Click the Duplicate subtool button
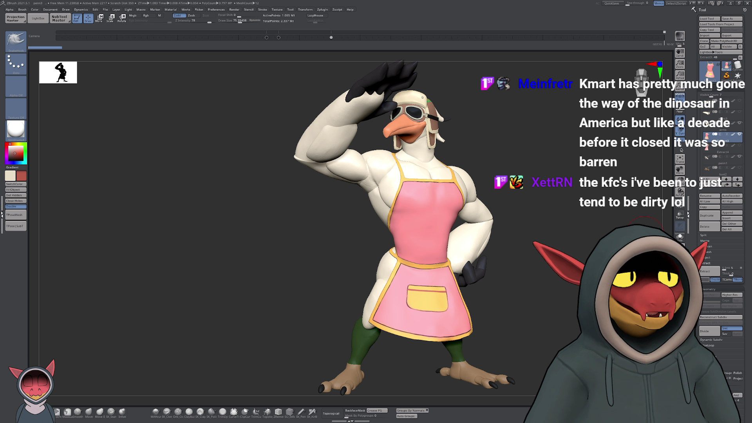The width and height of the screenshot is (752, 423). (x=709, y=215)
